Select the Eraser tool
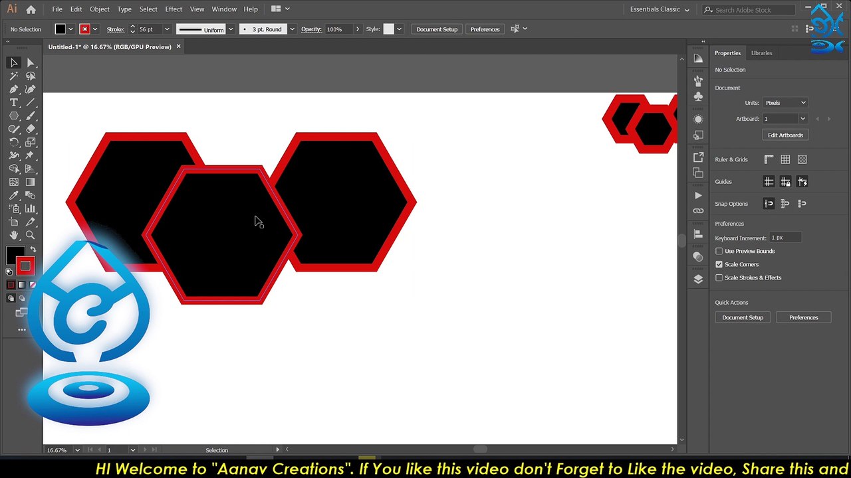The height and width of the screenshot is (478, 851). [x=30, y=129]
